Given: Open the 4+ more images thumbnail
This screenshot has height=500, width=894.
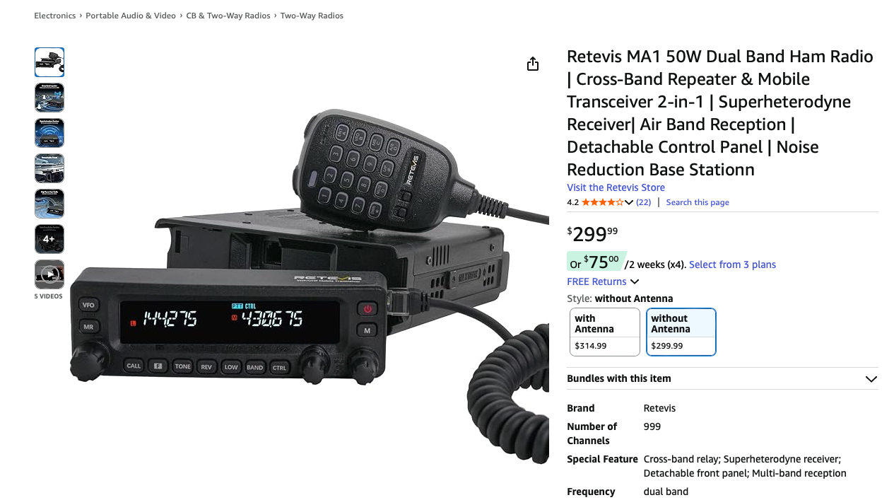Looking at the screenshot, I should (49, 239).
